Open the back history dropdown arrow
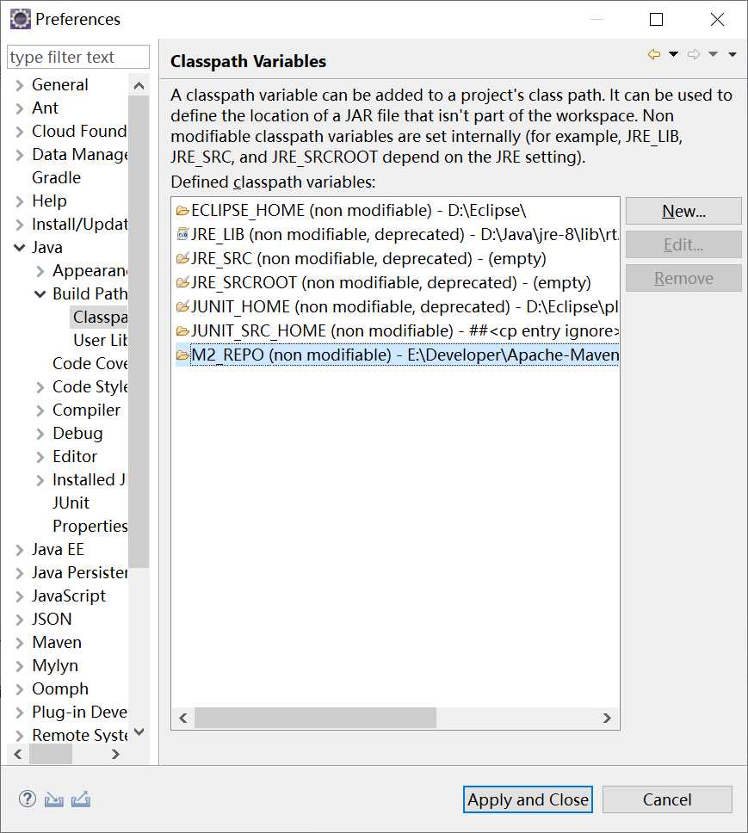The image size is (748, 833). [673, 54]
